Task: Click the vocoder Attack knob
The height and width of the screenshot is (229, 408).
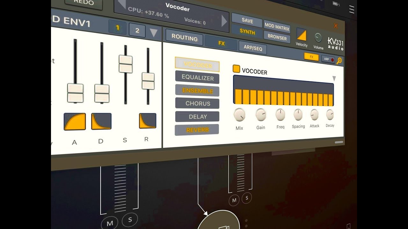Action: click(x=314, y=114)
